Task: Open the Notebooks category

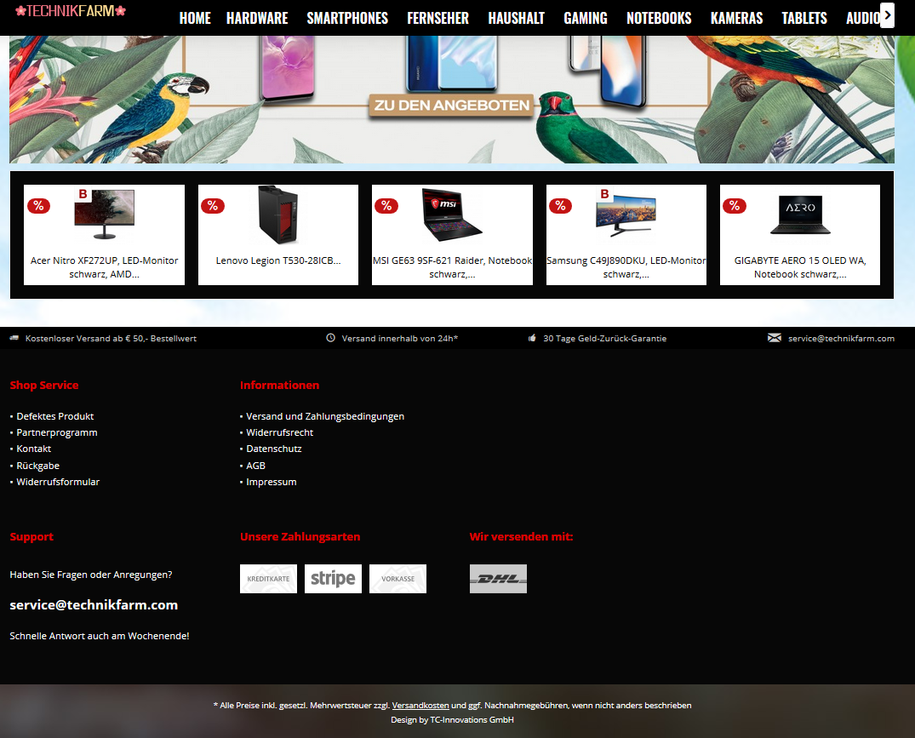Action: [659, 18]
